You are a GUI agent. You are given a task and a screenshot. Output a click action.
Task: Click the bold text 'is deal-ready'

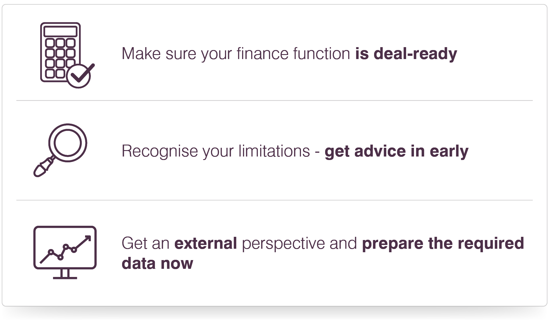point(406,54)
